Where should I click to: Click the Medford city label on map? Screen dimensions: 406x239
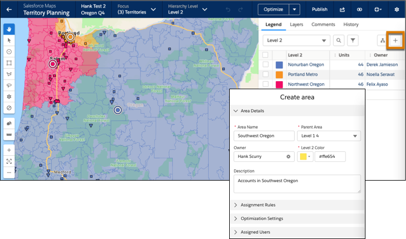pos(62,172)
